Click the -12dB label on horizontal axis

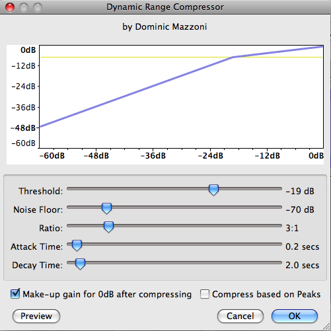tap(268, 156)
